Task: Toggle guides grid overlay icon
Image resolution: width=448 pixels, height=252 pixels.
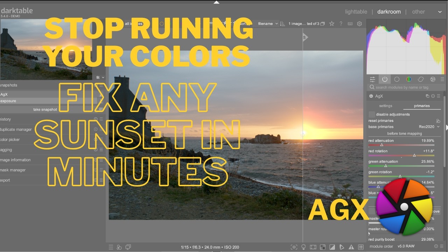Action: click(x=361, y=247)
